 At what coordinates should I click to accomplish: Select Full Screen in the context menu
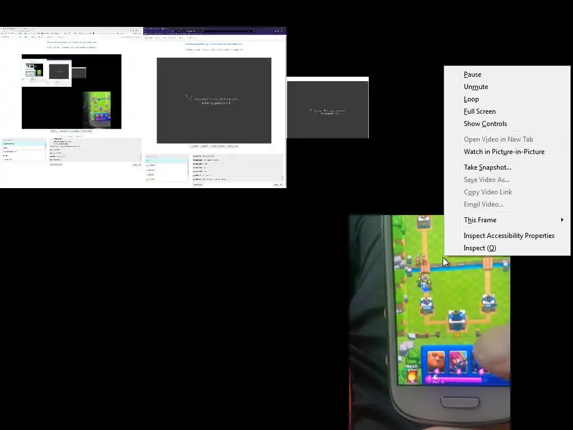coord(507,111)
